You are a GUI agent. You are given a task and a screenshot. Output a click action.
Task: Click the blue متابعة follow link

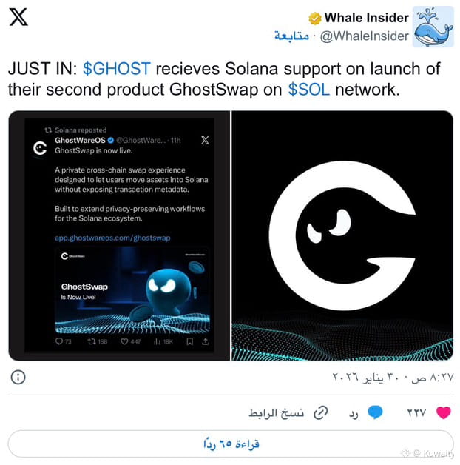291,36
